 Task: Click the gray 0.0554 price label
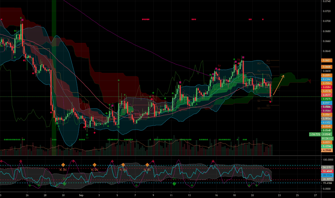[327, 118]
